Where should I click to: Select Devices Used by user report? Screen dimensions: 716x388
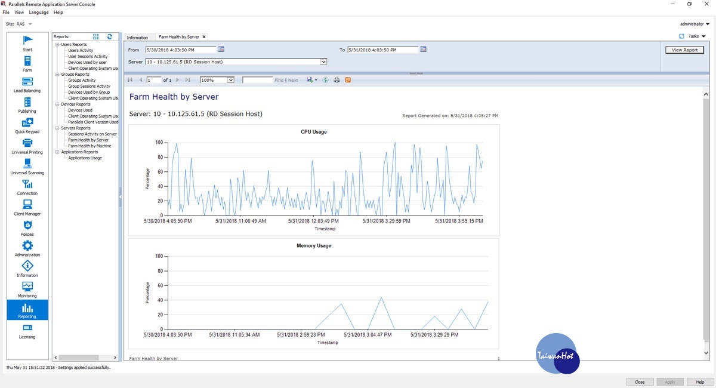(87, 63)
